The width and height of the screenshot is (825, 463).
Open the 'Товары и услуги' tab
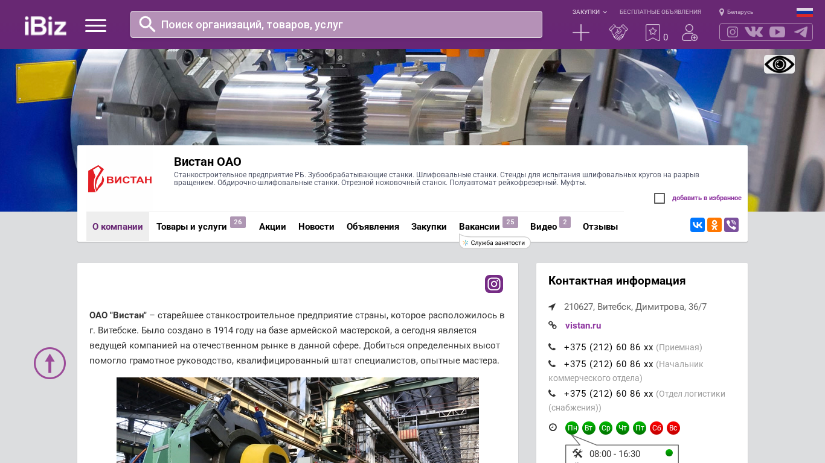(191, 227)
